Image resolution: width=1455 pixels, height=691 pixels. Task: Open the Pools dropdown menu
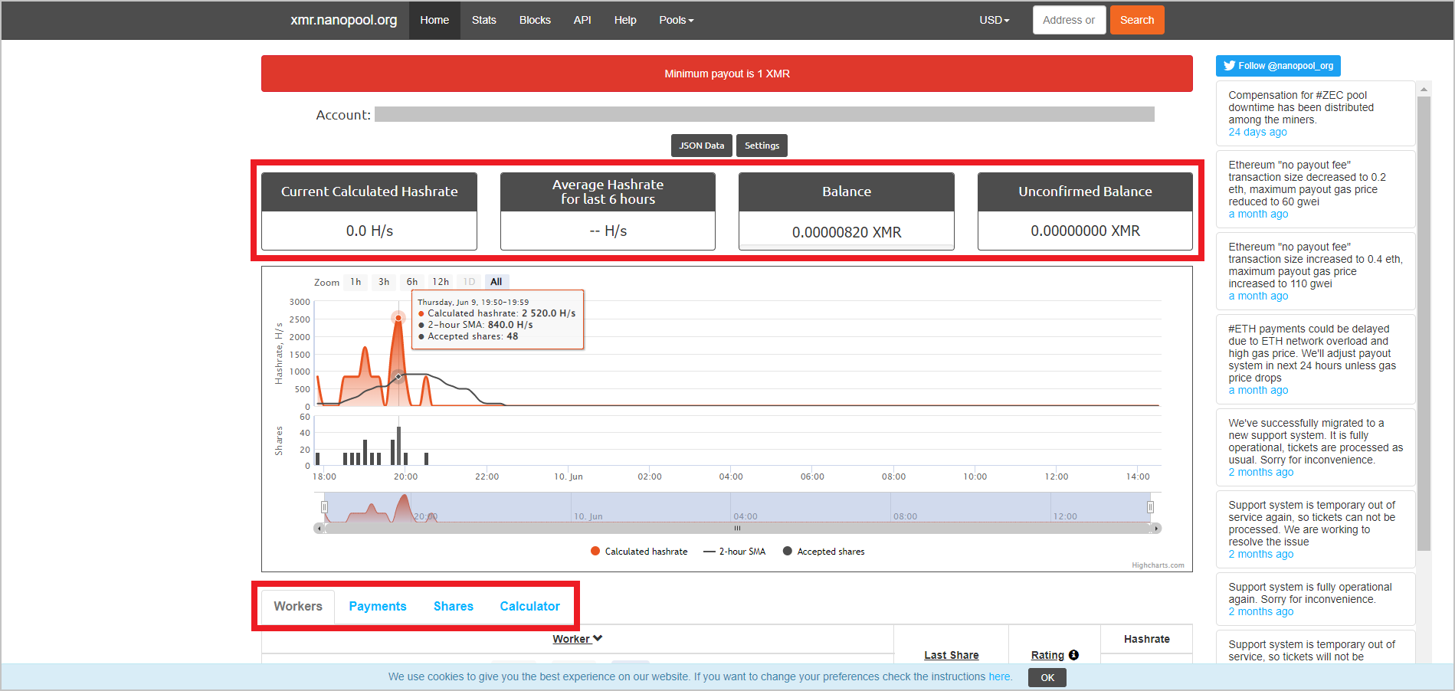coord(676,20)
